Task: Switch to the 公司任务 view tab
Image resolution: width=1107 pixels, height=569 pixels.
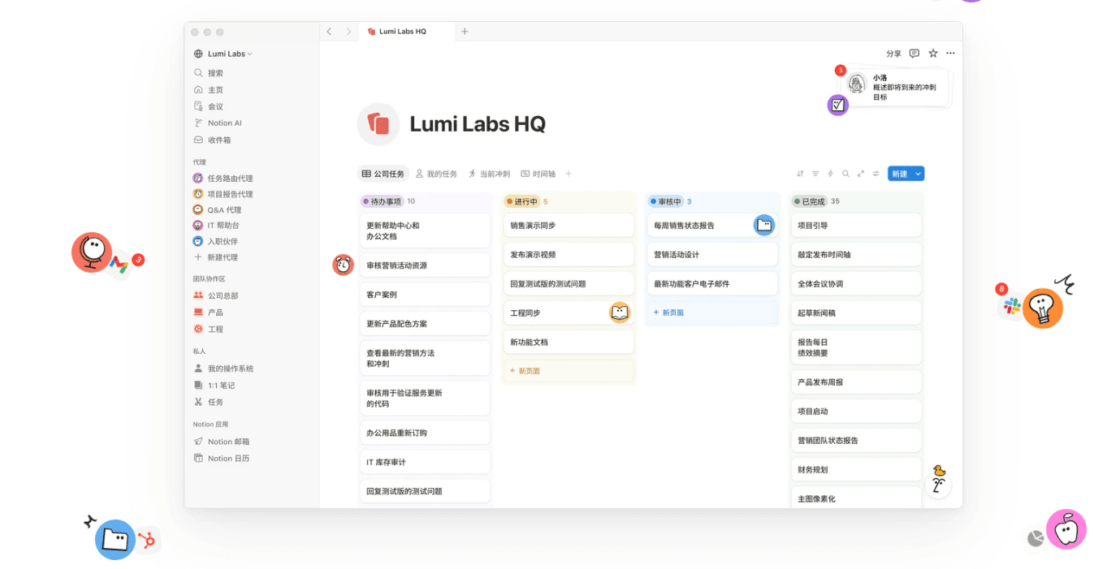Action: point(383,174)
